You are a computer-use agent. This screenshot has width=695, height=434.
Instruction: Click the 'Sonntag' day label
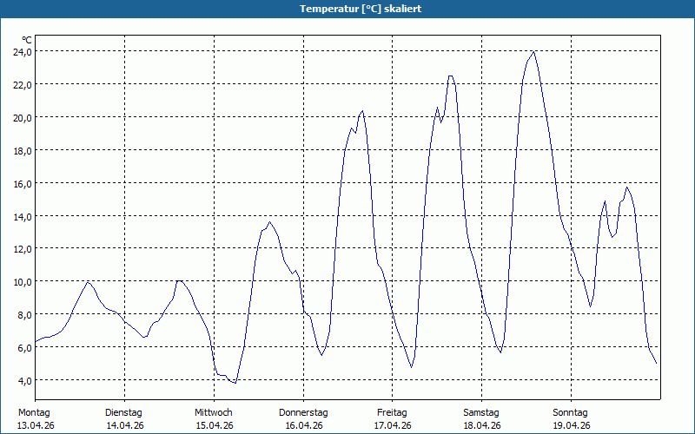point(571,412)
